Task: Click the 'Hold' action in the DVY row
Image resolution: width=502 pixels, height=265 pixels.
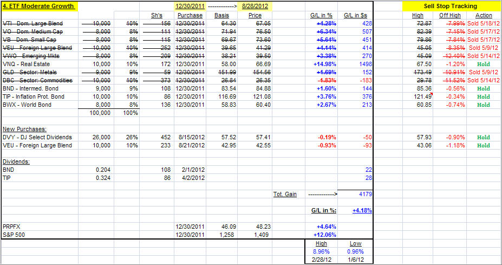Action: pos(484,137)
